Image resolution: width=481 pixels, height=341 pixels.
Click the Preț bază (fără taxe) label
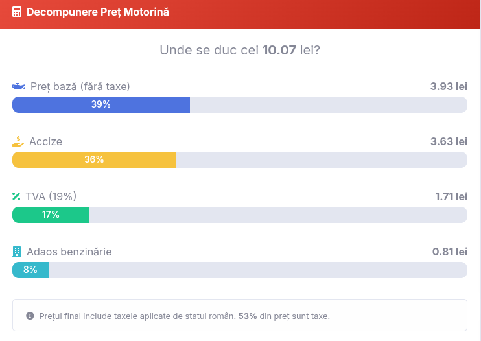point(80,86)
